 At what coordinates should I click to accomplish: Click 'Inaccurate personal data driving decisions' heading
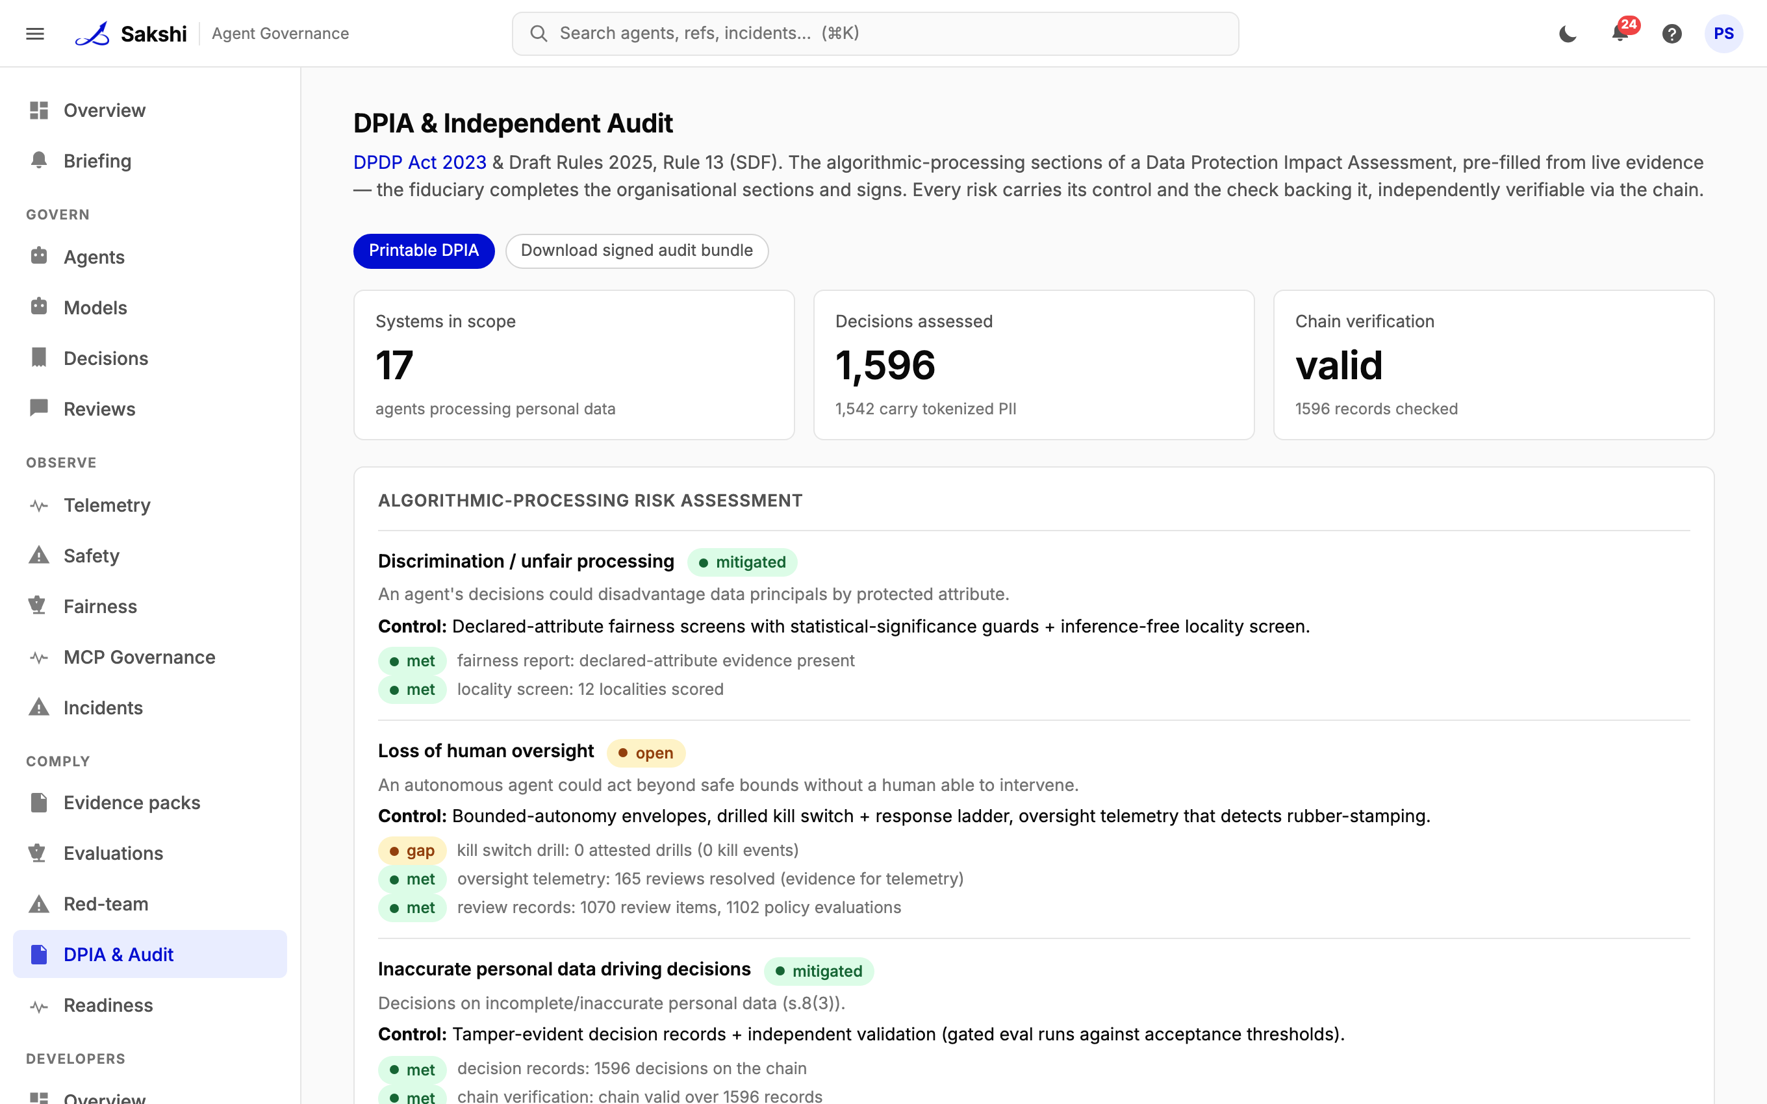pos(565,969)
